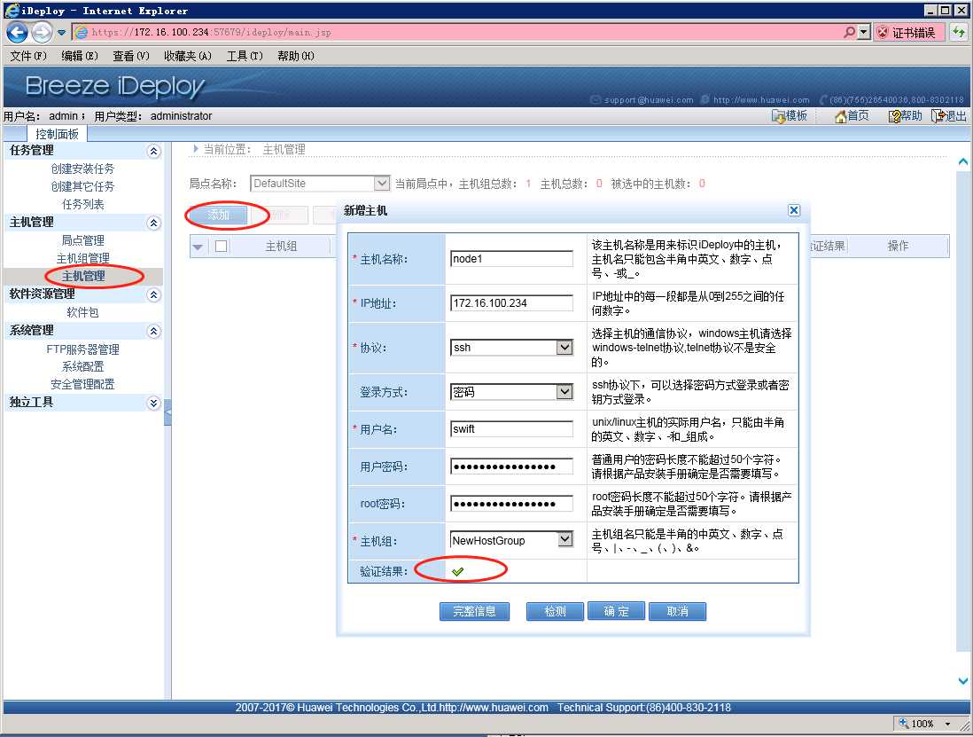The width and height of the screenshot is (973, 737).
Task: Close the 新增主机 dialog with X icon
Action: click(x=794, y=210)
